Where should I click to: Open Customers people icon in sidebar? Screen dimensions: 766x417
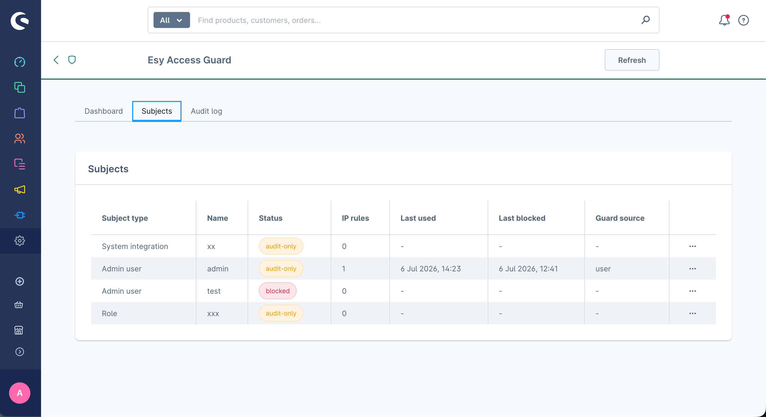point(20,138)
